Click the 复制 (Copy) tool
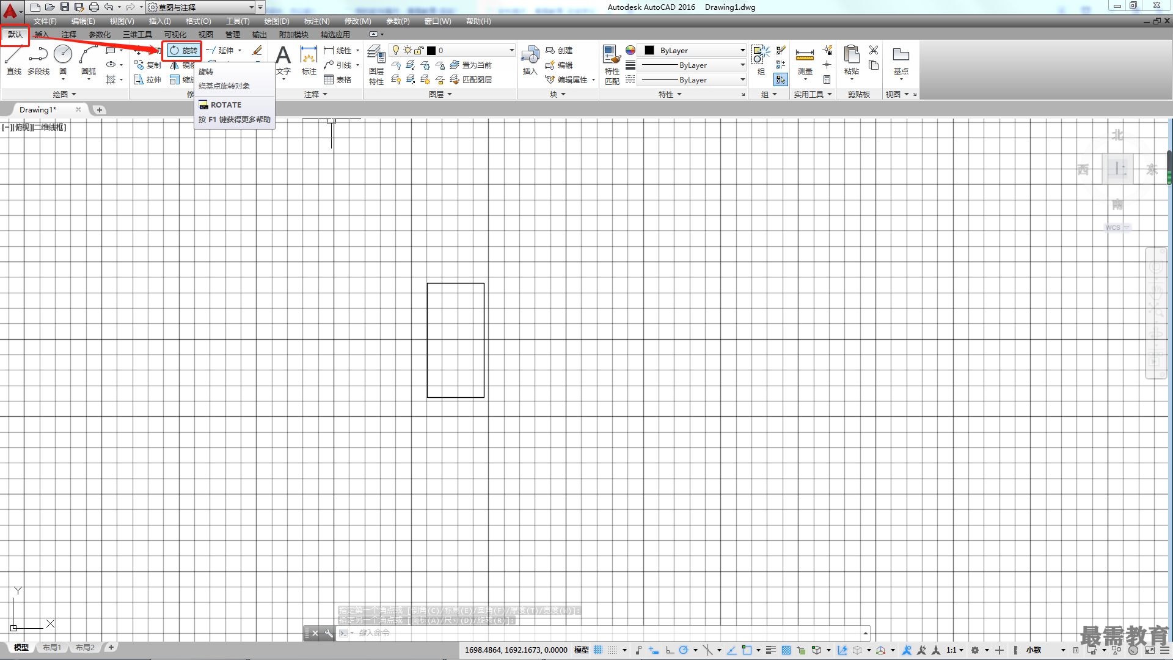Screen dimensions: 1173x660 coord(147,65)
